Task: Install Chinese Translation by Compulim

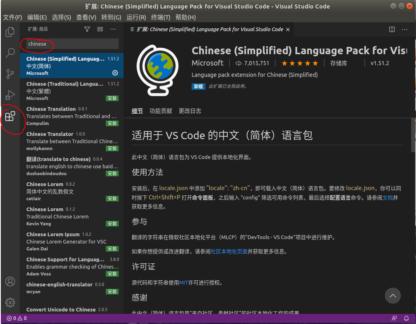Action: [112, 123]
